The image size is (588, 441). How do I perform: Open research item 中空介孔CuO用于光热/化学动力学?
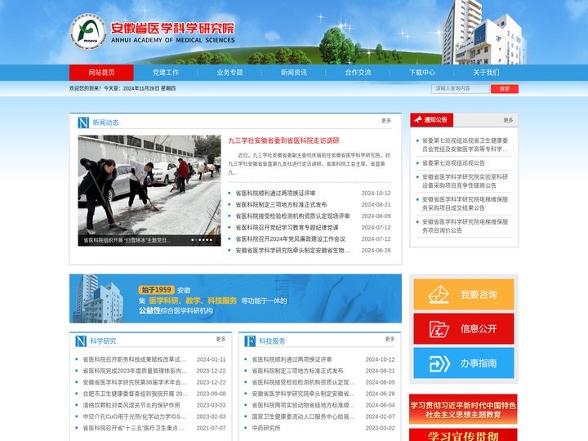(134, 416)
